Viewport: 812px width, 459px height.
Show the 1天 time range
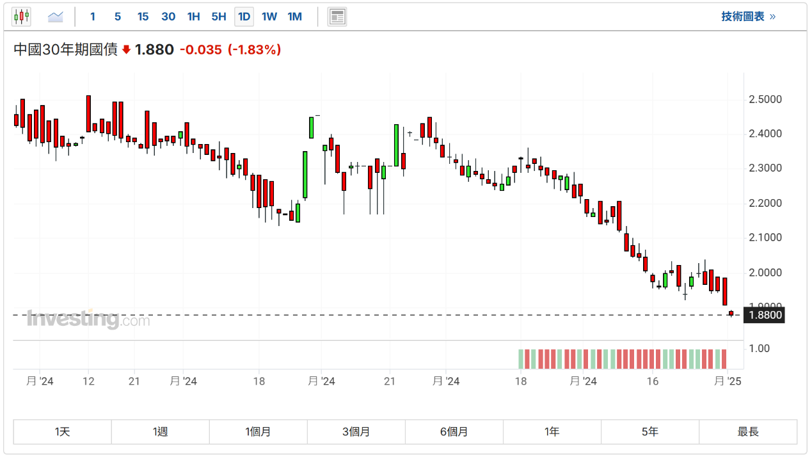62,432
